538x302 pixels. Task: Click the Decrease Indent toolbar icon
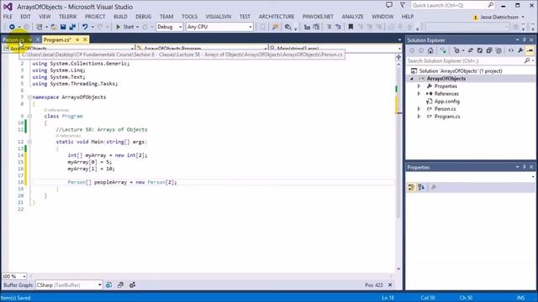click(x=307, y=27)
